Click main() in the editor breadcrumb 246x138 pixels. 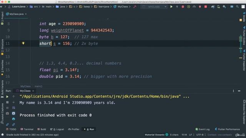click(38, 86)
